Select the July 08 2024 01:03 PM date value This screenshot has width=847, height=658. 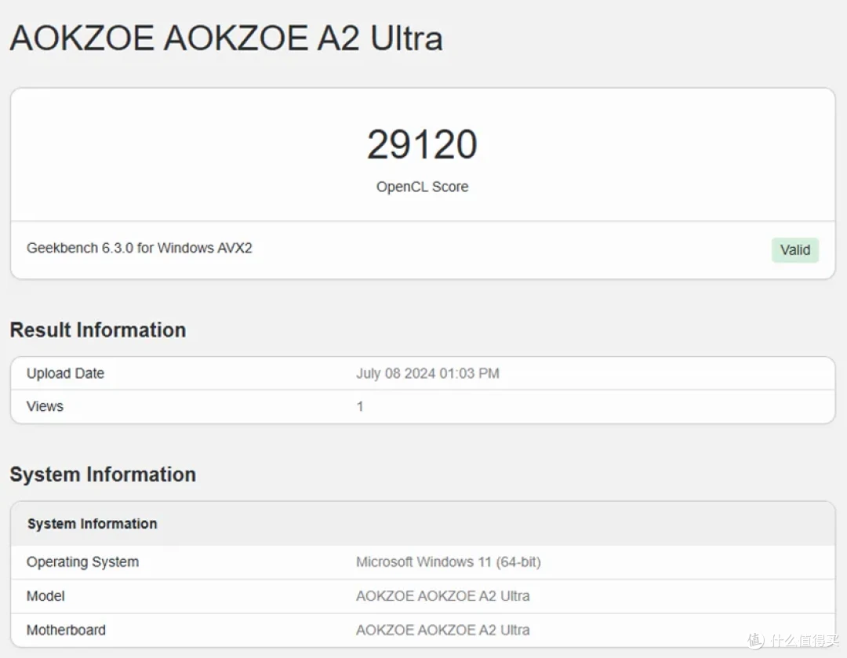(x=427, y=373)
